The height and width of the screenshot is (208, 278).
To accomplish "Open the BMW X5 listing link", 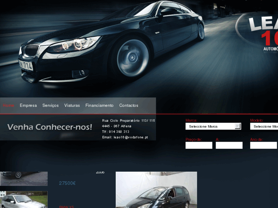I will pos(67,207).
